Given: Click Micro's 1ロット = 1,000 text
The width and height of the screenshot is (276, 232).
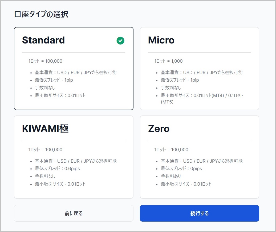Looking at the screenshot, I should (168, 61).
